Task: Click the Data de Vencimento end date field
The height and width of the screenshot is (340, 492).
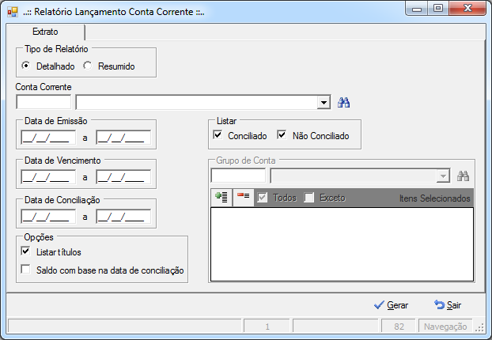Action: coord(123,177)
